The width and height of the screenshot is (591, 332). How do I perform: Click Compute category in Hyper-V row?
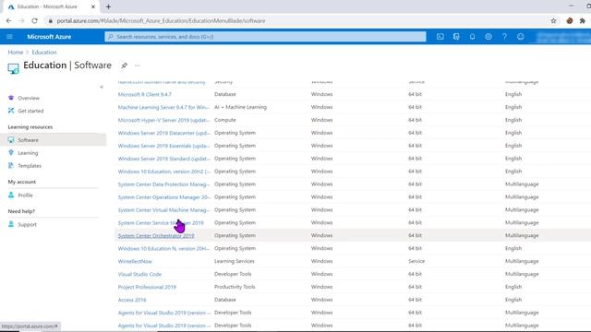[x=225, y=120]
